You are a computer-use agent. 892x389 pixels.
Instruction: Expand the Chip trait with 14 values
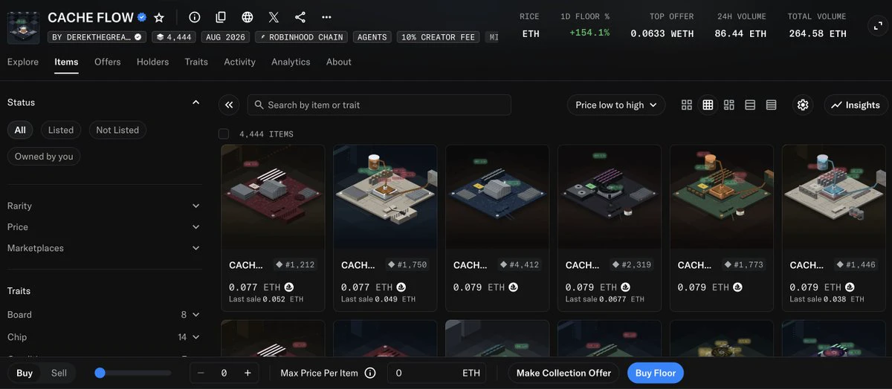coord(104,337)
